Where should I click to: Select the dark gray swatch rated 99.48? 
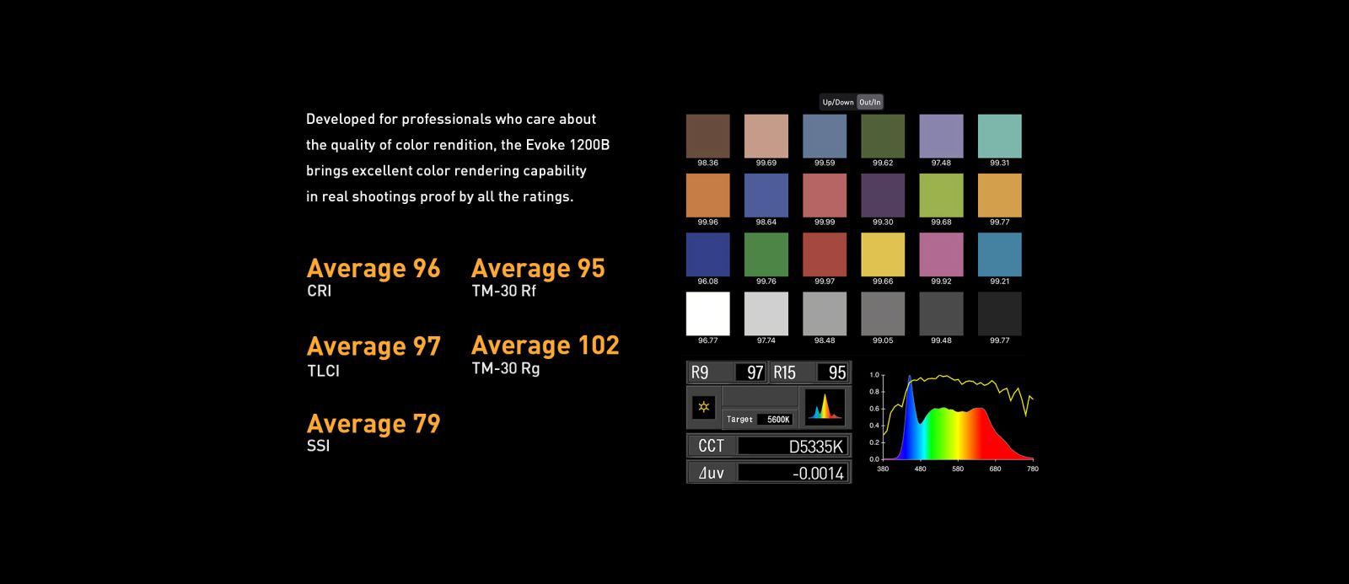941,313
